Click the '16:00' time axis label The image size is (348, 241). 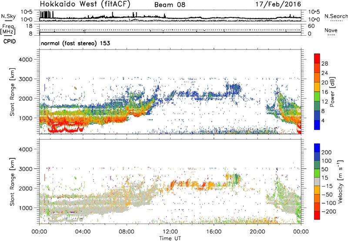click(x=214, y=232)
